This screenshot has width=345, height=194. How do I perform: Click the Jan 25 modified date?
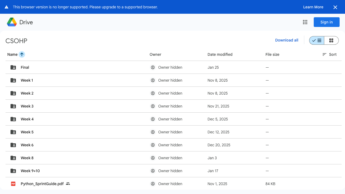[213, 67]
